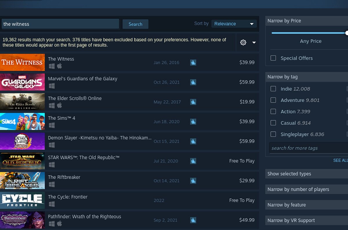Check the Adventure tag filter
348x230 pixels.
coord(273,100)
